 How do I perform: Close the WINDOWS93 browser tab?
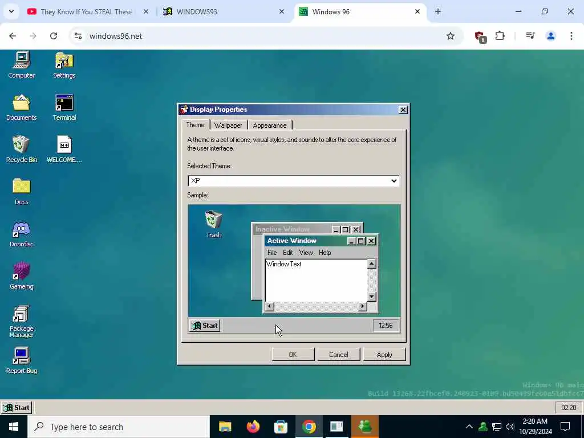[x=282, y=11]
